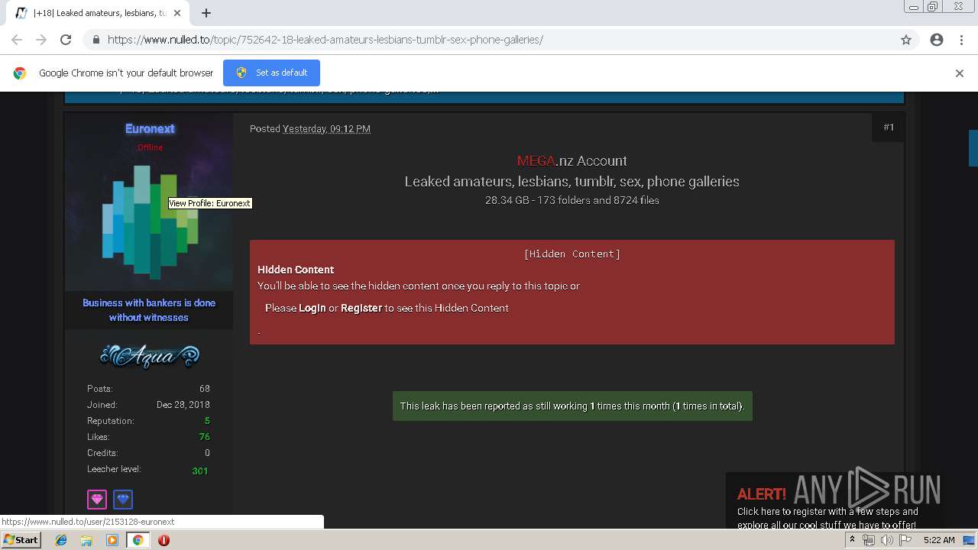
Task: Click the Aqua rank badge image
Action: tap(150, 355)
